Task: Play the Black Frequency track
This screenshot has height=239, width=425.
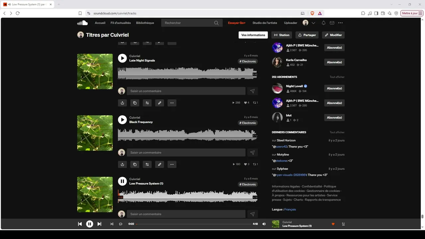Action: tap(122, 120)
